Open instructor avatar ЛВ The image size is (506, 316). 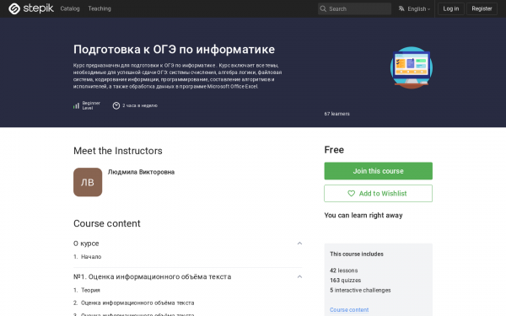click(x=88, y=182)
